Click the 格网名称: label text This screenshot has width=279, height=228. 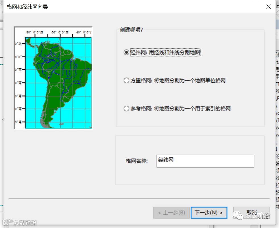137,161
